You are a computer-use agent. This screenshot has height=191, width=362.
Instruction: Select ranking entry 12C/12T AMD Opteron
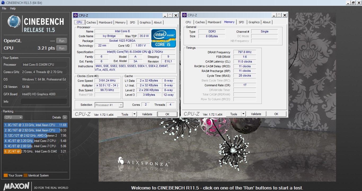click(35, 136)
